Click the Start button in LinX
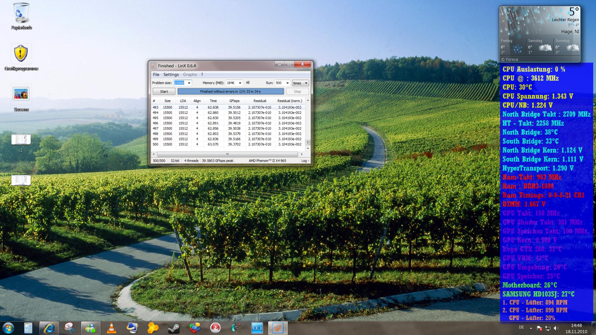 [164, 92]
